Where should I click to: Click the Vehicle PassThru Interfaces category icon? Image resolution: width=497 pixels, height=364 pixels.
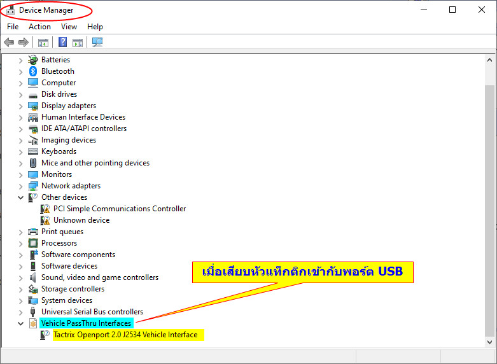tap(33, 323)
